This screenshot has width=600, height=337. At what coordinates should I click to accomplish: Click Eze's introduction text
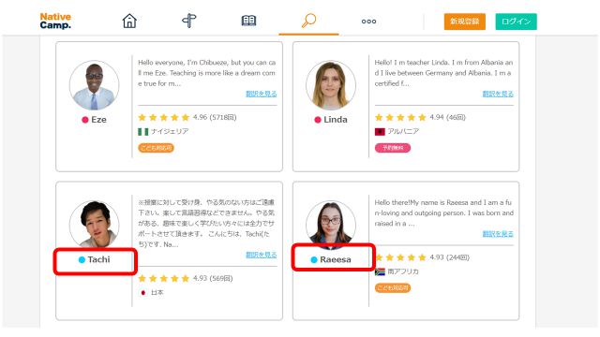click(207, 73)
